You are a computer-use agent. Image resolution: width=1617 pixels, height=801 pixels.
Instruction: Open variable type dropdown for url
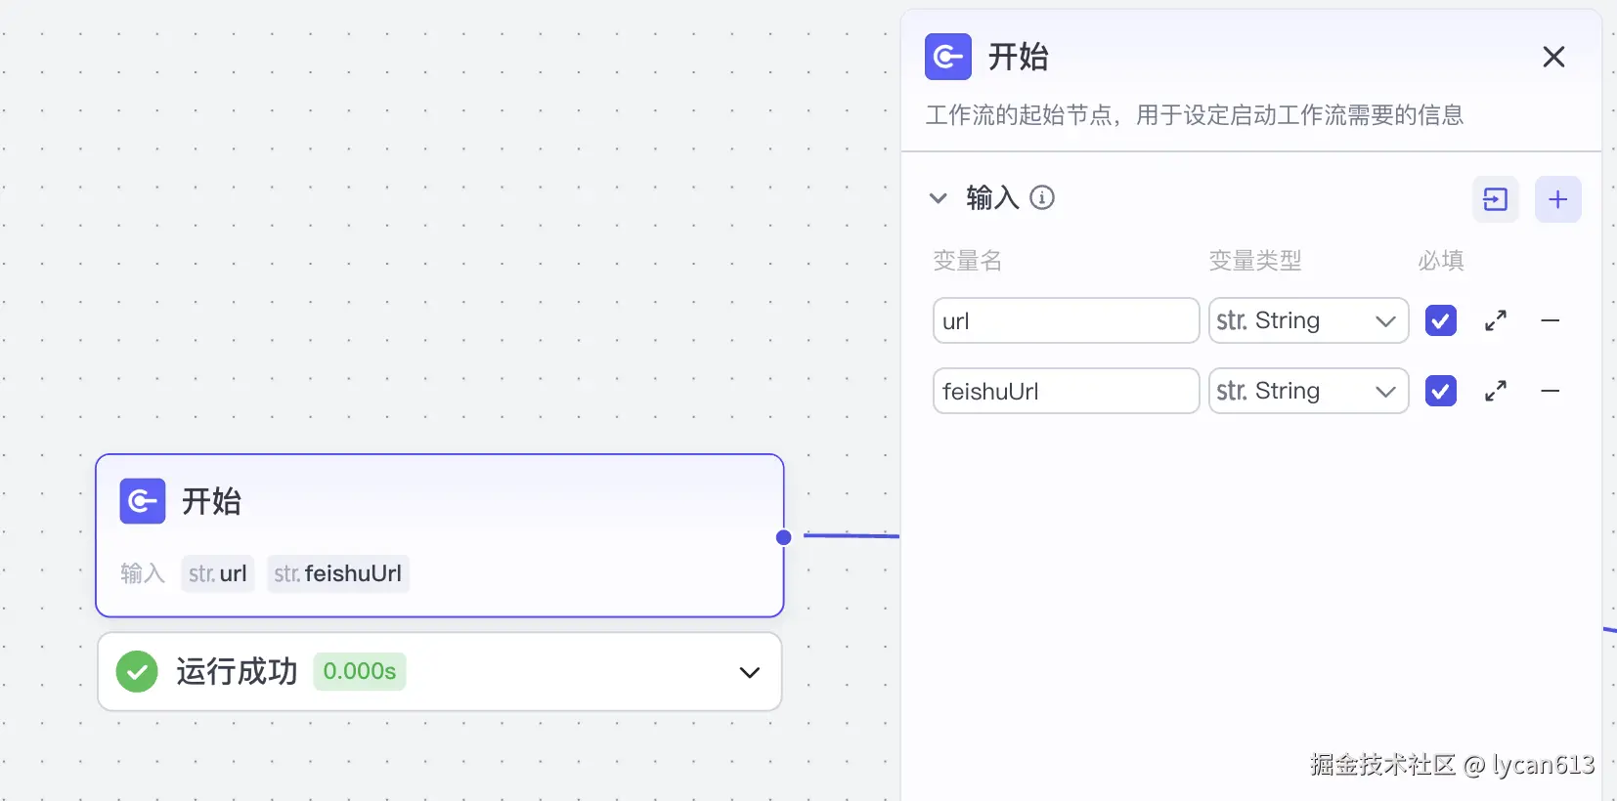[1308, 320]
